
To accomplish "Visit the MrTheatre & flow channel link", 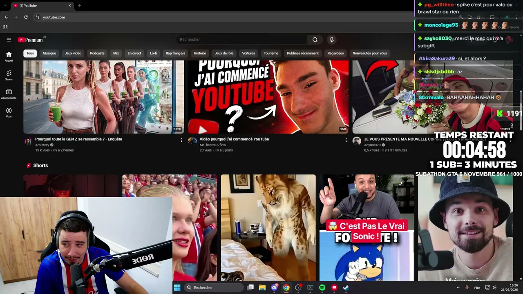I will click(x=212, y=145).
